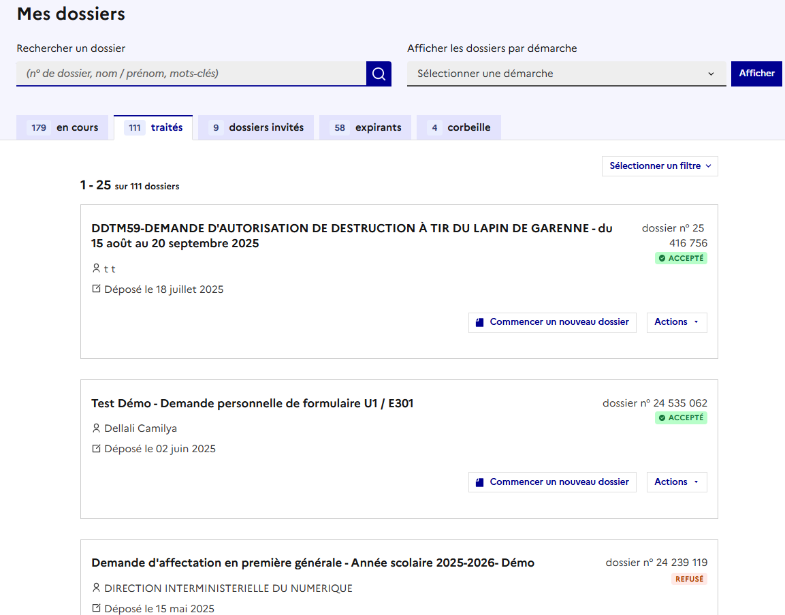This screenshot has height=615, width=785.
Task: Open Actions menu for the Test Démo dossier
Action: [676, 482]
